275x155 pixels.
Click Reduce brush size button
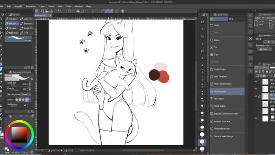click(x=227, y=129)
